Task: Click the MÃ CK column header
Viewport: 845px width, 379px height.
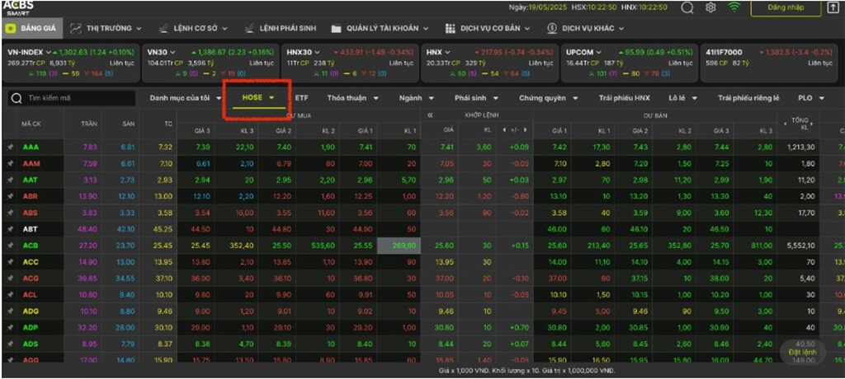Action: point(31,124)
